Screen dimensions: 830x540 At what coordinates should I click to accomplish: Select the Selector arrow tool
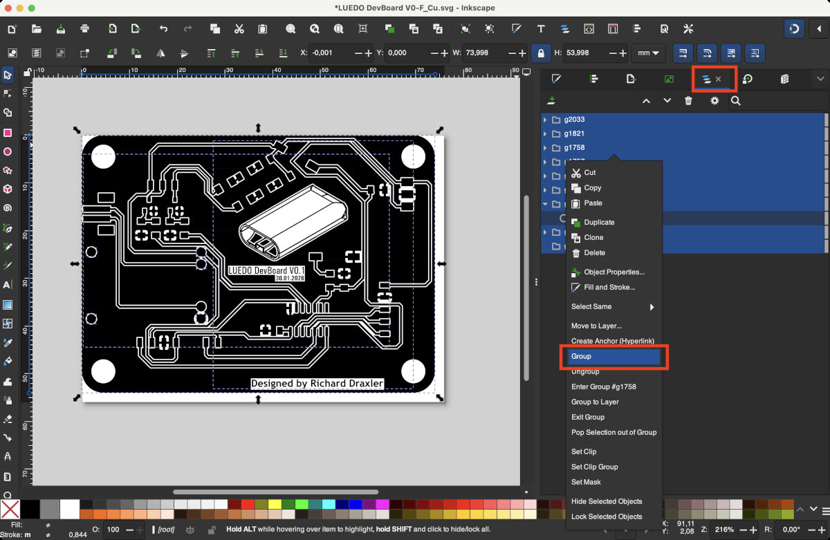8,75
